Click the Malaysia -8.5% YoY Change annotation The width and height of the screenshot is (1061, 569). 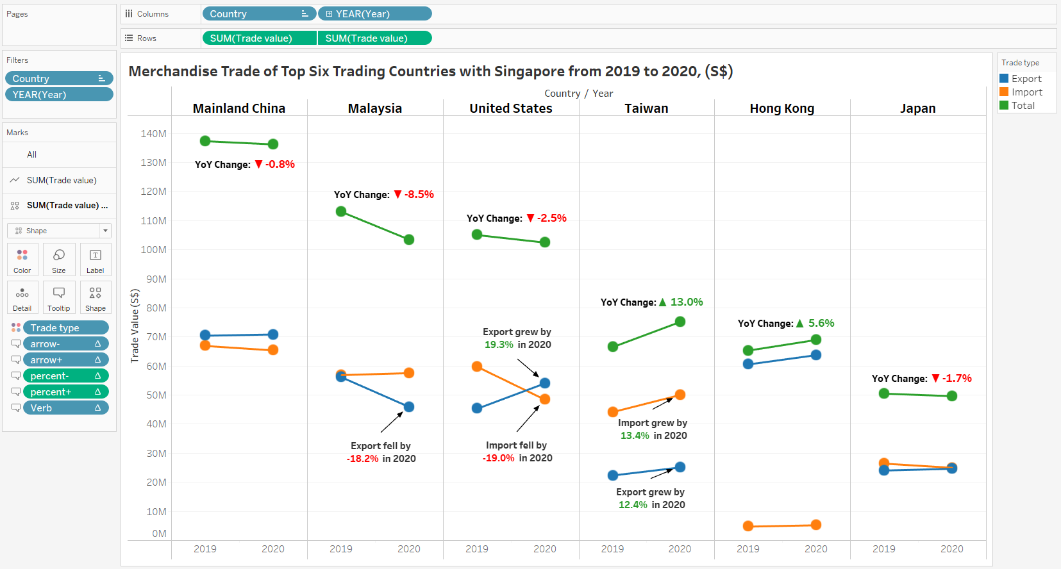point(384,194)
